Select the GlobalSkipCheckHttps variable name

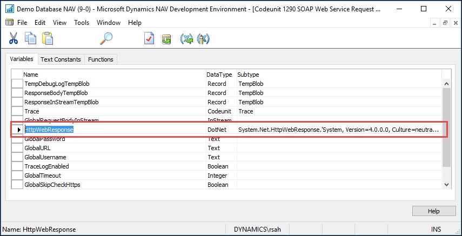[x=52, y=185]
